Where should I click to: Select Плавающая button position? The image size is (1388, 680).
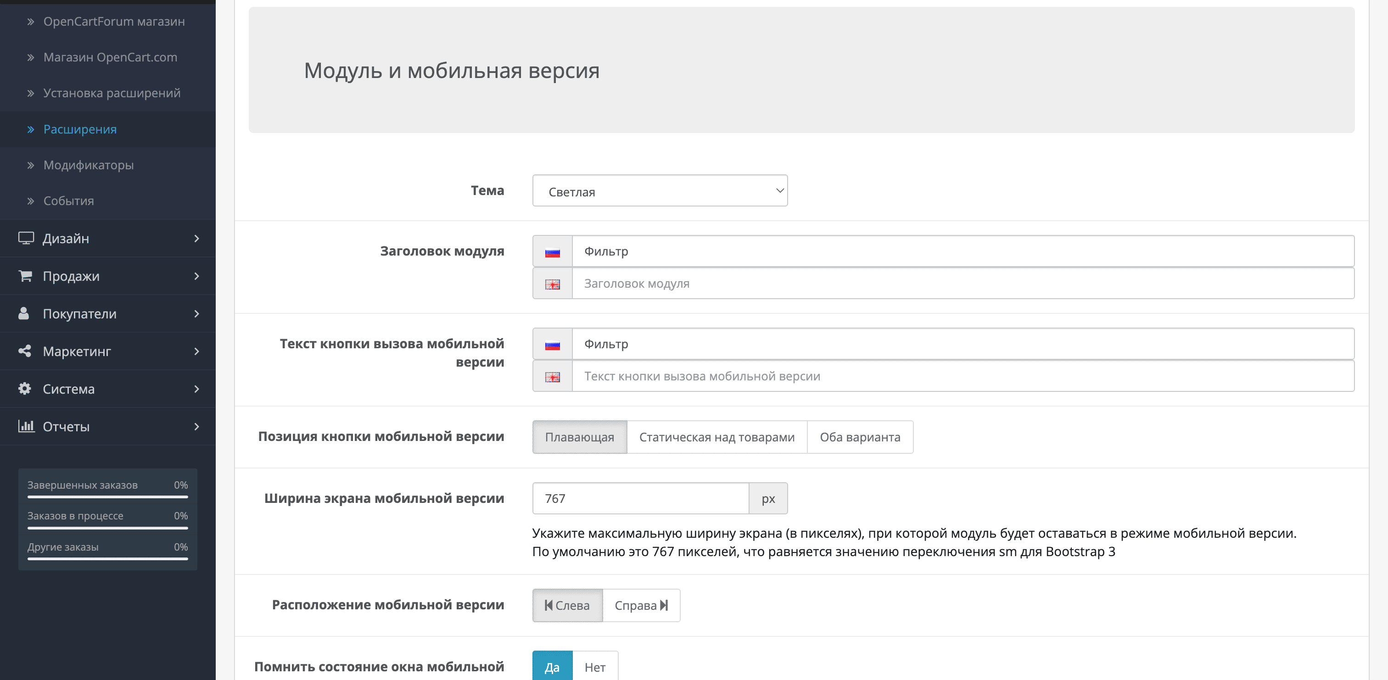tap(580, 437)
